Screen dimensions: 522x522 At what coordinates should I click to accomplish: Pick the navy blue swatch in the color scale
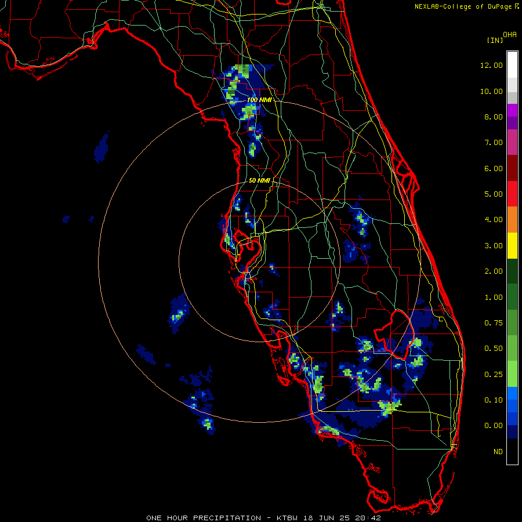coord(512,432)
